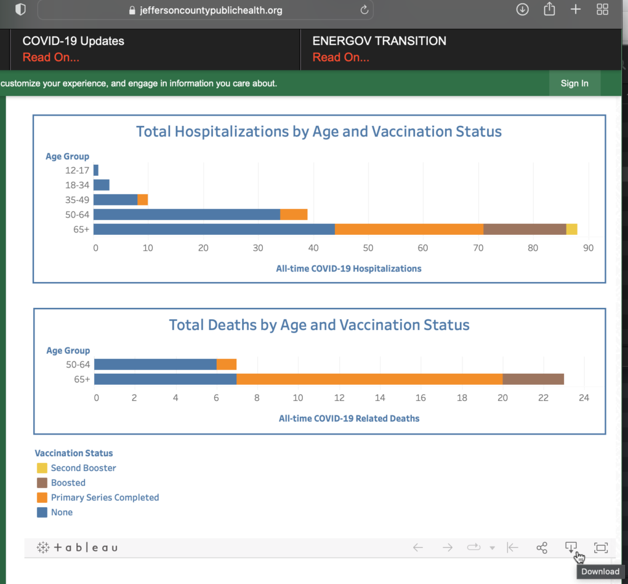Screen dimensions: 628x584
Task: Select the Second Booster legend swatch
Action: coord(42,468)
